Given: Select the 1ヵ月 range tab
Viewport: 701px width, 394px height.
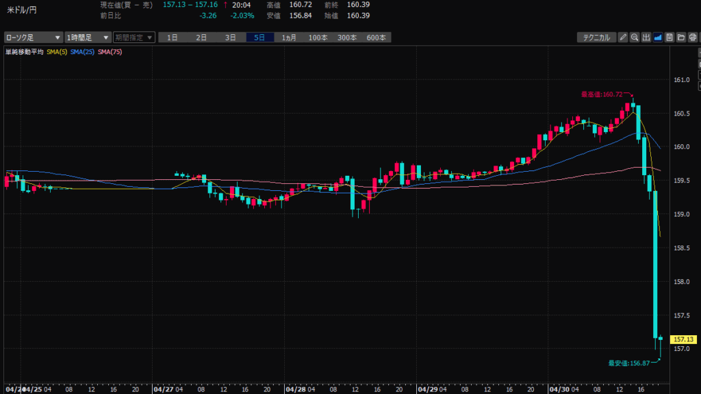Looking at the screenshot, I should click(x=289, y=38).
